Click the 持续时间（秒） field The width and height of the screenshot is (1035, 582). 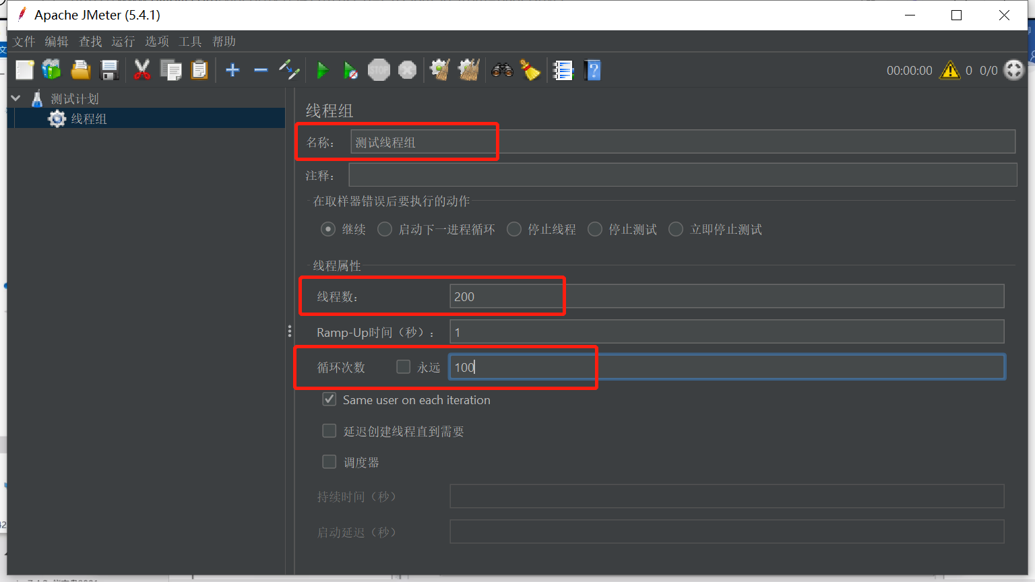[x=727, y=496]
